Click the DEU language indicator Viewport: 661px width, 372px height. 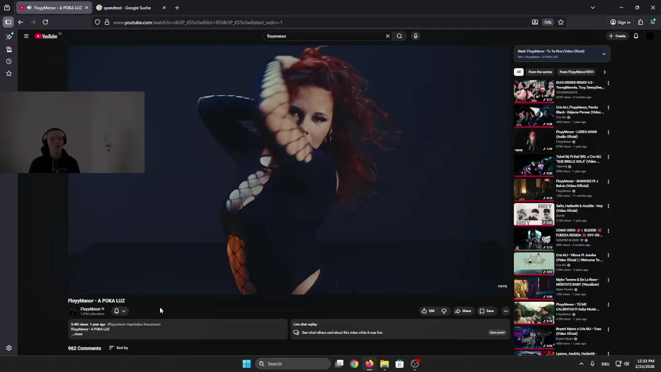pyautogui.click(x=605, y=364)
